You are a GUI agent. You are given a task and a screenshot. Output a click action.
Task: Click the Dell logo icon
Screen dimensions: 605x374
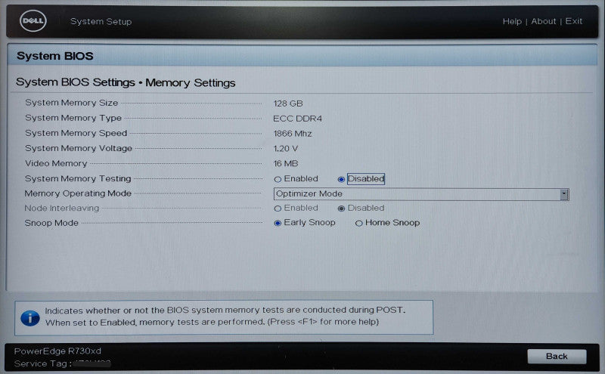click(x=33, y=21)
